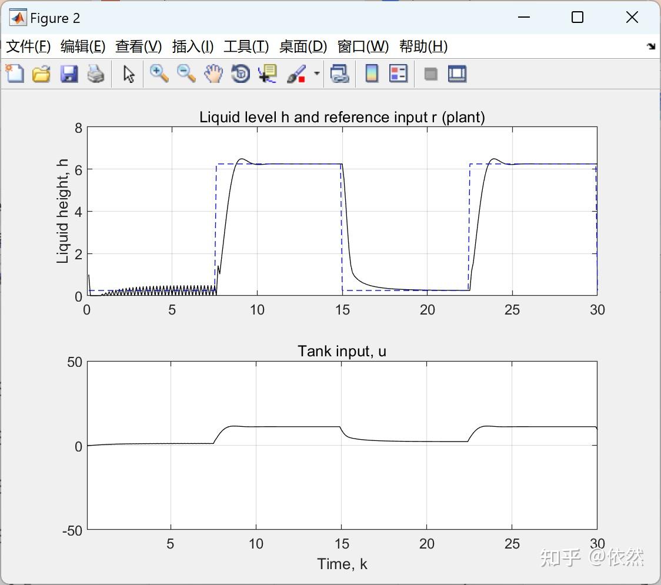Open the 帮助(H) menu

[x=423, y=46]
